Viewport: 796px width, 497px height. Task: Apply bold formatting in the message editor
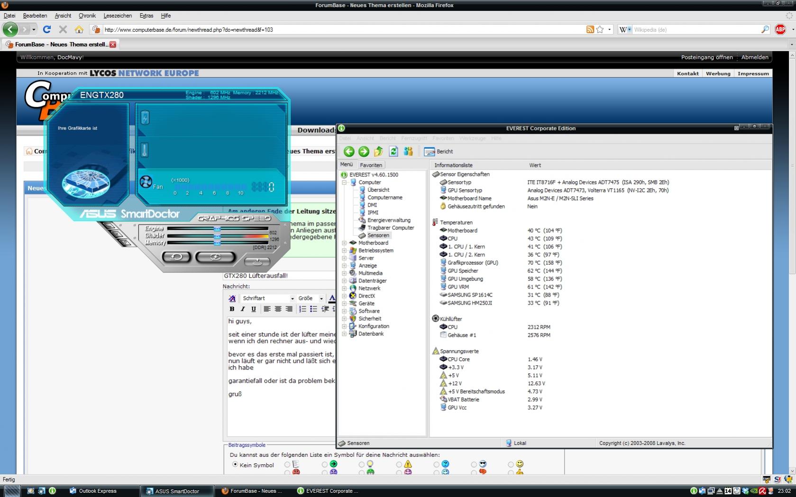click(x=232, y=309)
